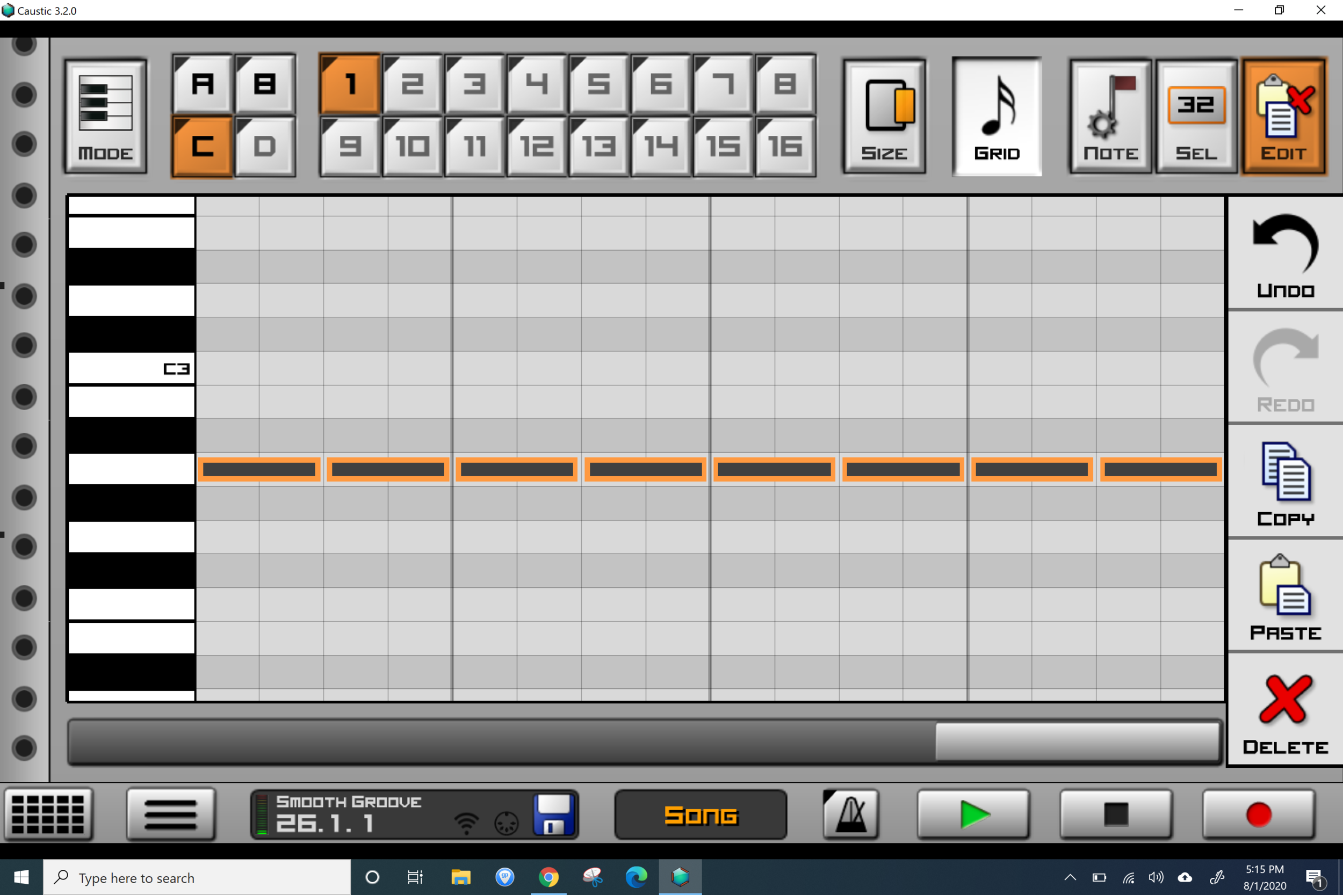Click the horizontal scrollbar thumb
Image resolution: width=1343 pixels, height=895 pixels.
click(x=1077, y=741)
